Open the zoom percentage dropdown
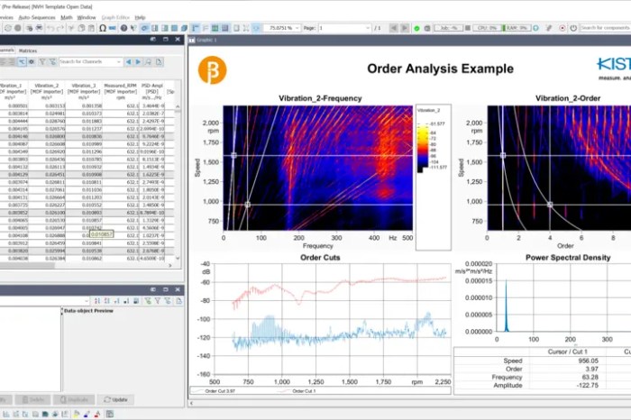 (x=297, y=28)
